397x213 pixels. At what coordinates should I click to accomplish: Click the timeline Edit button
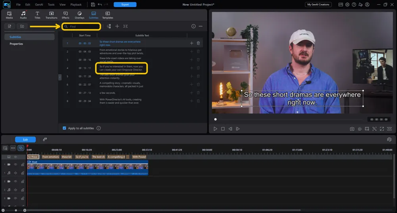[x=25, y=140]
